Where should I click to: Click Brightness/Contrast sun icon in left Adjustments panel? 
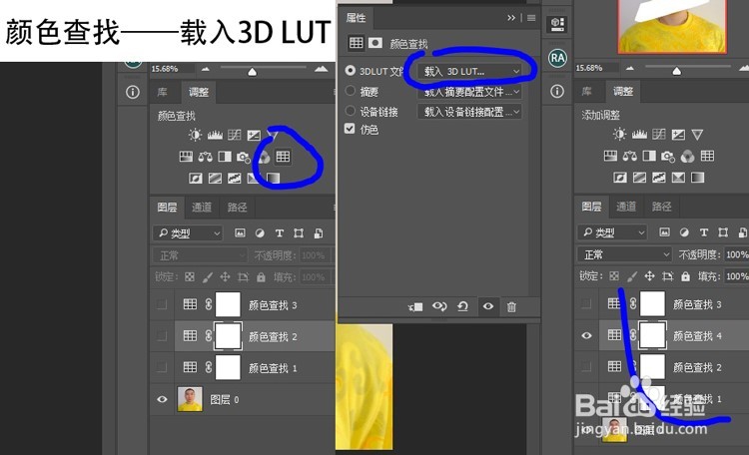click(x=195, y=135)
